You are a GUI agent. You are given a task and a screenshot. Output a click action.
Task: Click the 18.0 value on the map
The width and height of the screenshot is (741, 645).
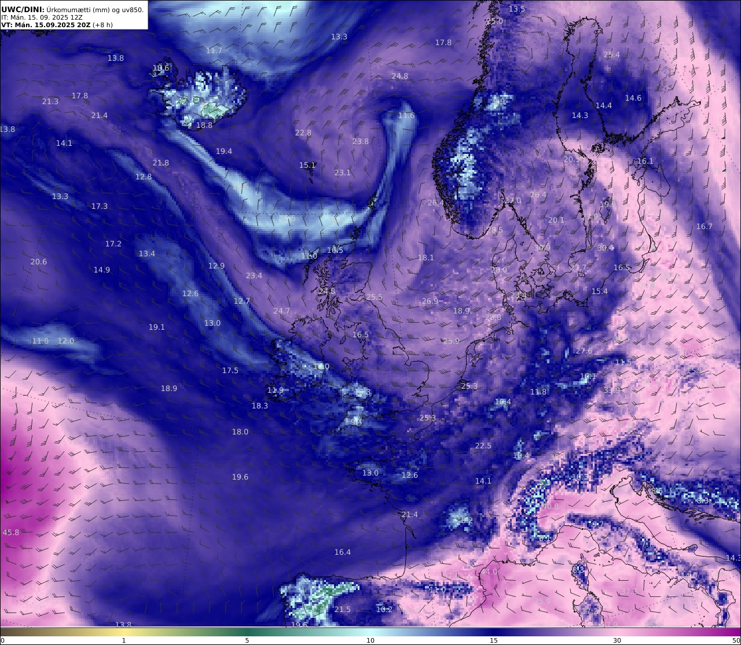pyautogui.click(x=240, y=432)
